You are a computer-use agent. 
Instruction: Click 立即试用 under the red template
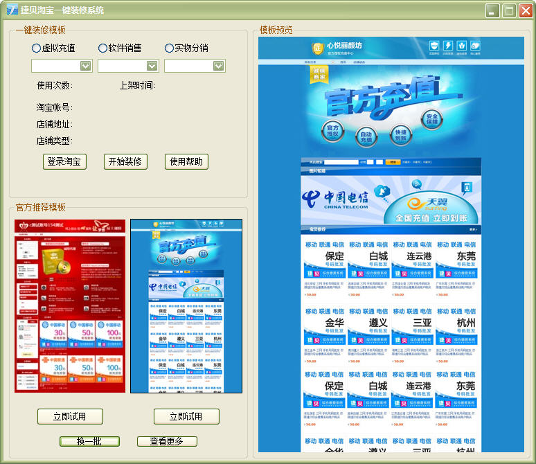pos(70,416)
